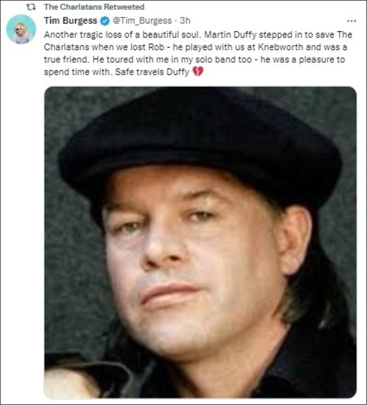Open The Charlatans Retweeted link
This screenshot has width=367, height=405.
[94, 7]
